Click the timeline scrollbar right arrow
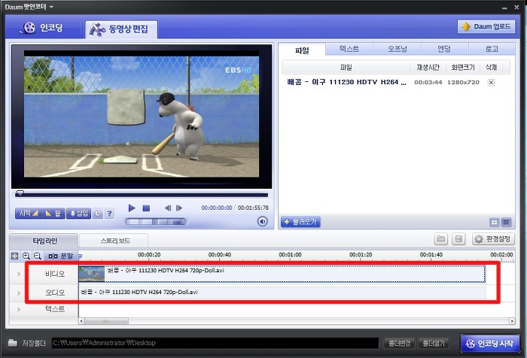 [512, 321]
